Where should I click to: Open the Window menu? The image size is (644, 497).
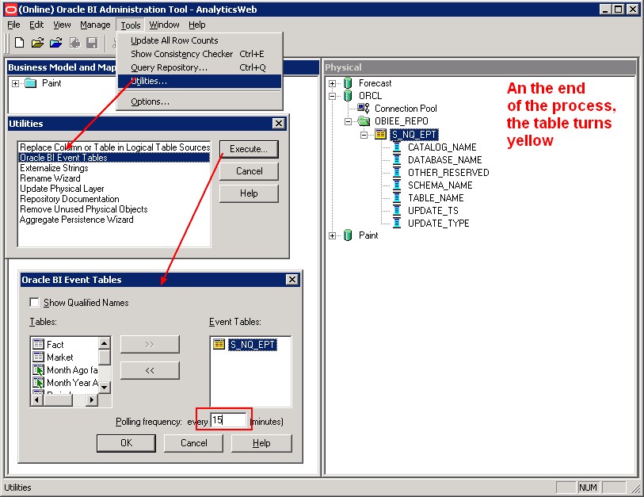[164, 25]
